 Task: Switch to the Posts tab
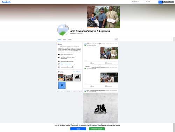59,39
